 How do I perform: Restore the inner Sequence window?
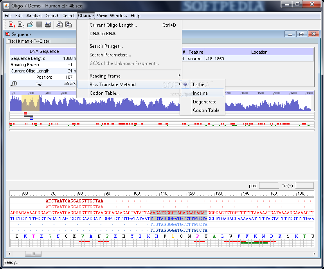(x=302, y=34)
